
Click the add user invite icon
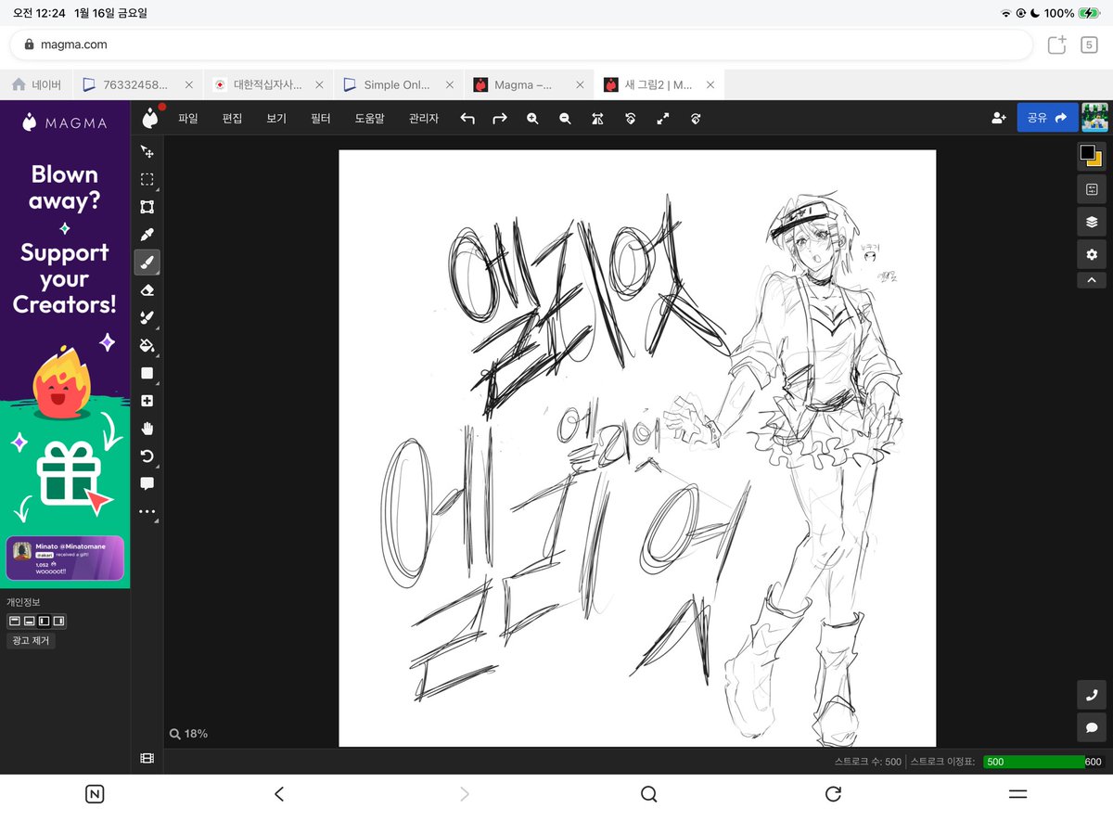[998, 118]
